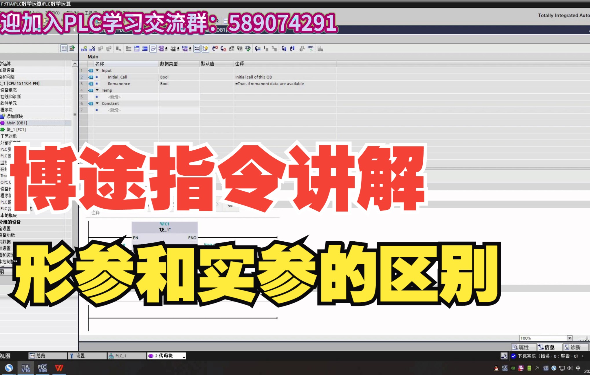Open the red W WPS taskbar icon
This screenshot has width=590, height=375.
pyautogui.click(x=59, y=368)
